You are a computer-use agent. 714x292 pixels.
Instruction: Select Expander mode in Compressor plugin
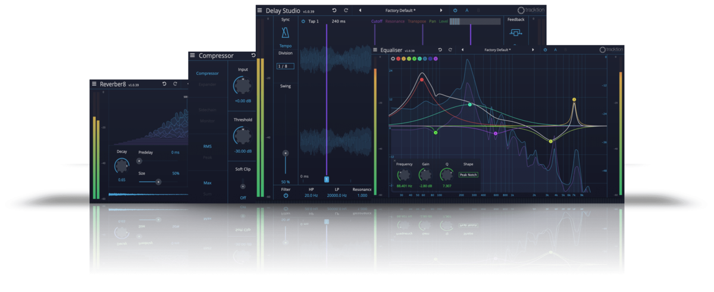point(208,84)
